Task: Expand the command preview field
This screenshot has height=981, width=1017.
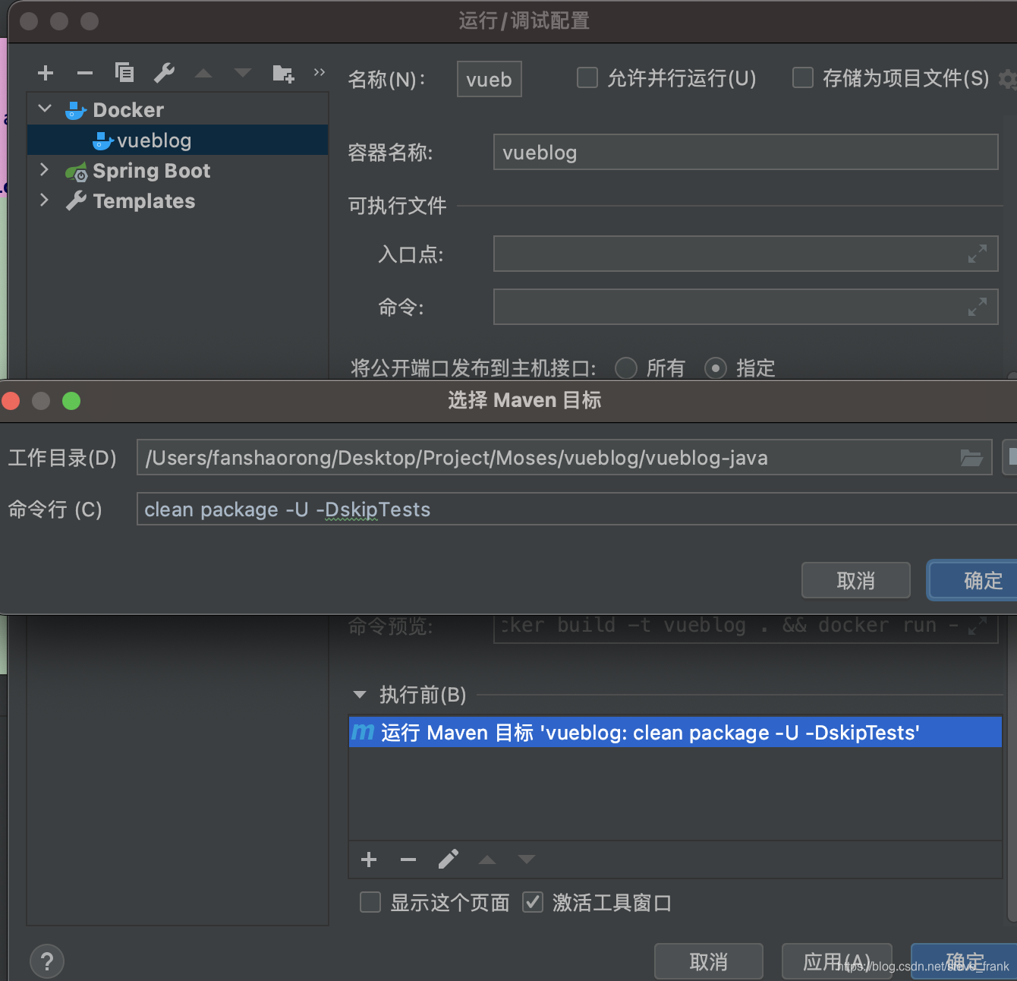Action: click(x=978, y=626)
